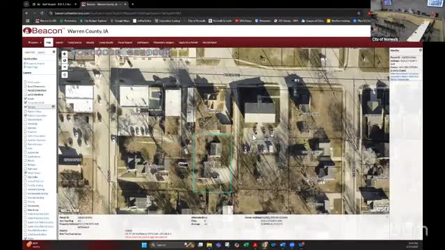
Task: Open the Parcel Report tab
Action: (125, 42)
